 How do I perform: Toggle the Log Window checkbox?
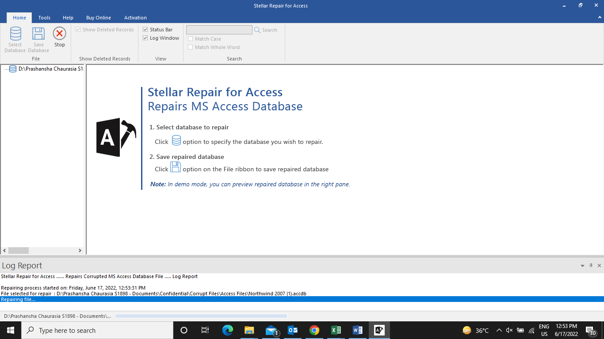[145, 38]
